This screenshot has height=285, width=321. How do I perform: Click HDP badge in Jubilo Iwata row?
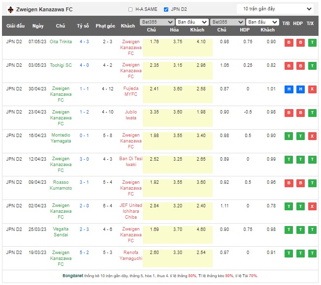[300, 113]
